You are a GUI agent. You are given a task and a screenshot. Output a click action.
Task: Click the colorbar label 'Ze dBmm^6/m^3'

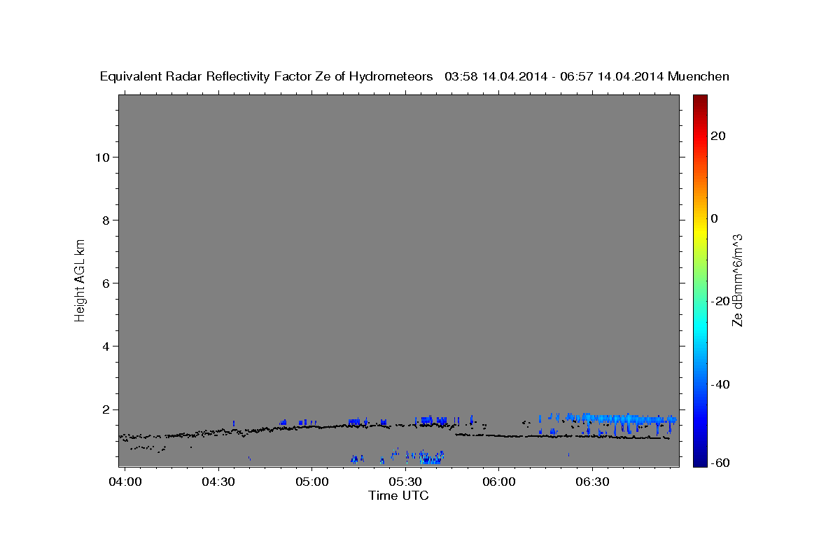[737, 280]
